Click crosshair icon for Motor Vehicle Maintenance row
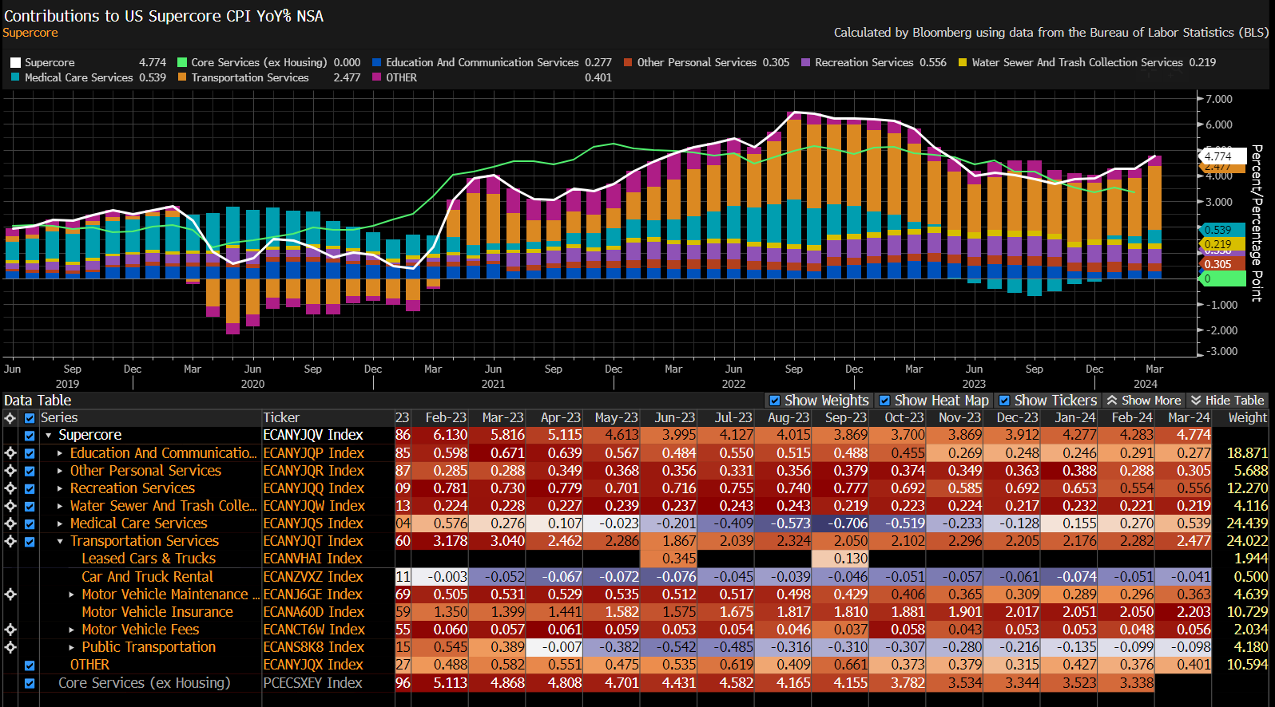This screenshot has height=707, width=1275. click(10, 594)
